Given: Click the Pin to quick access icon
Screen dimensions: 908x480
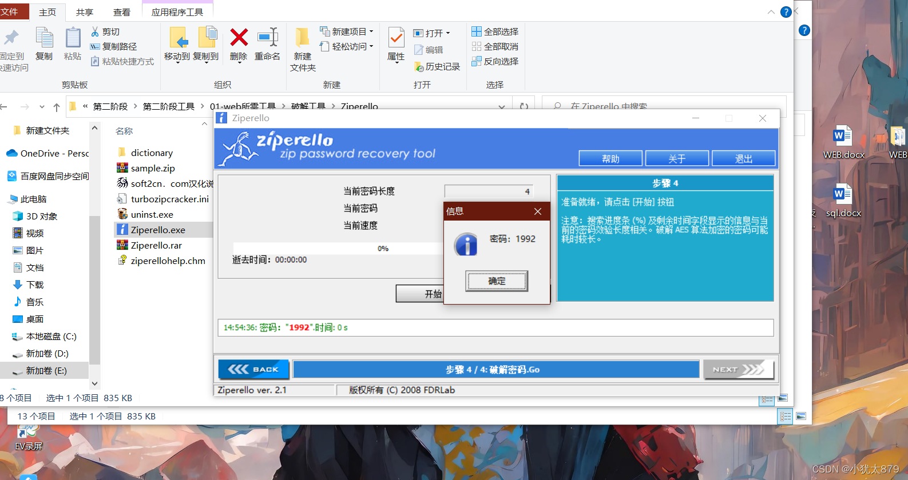Looking at the screenshot, I should tap(11, 38).
